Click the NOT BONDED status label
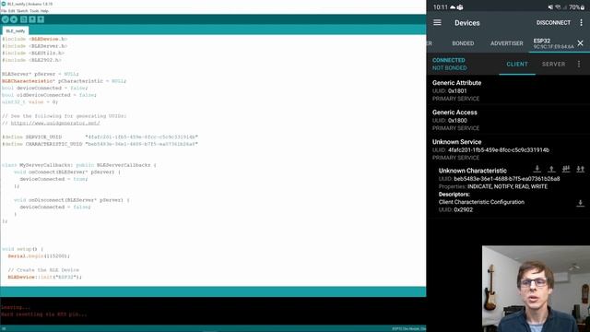 449,68
